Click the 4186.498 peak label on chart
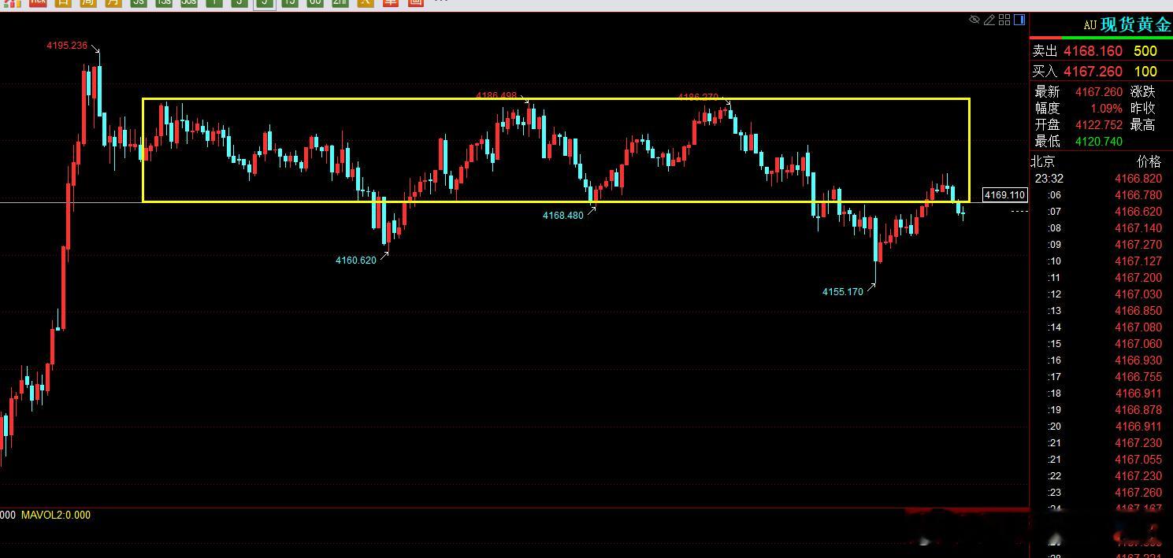Viewport: 1173px width, 558px height. 496,96
